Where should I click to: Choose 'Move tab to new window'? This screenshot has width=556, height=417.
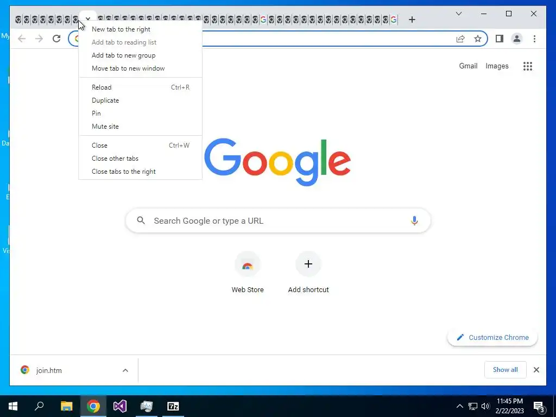[x=141, y=68]
